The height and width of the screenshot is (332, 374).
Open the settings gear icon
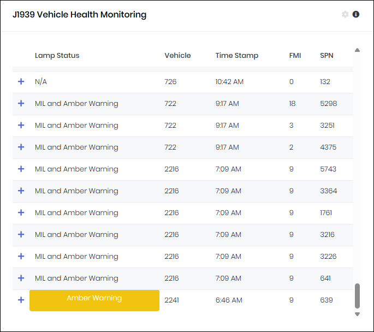click(x=345, y=15)
